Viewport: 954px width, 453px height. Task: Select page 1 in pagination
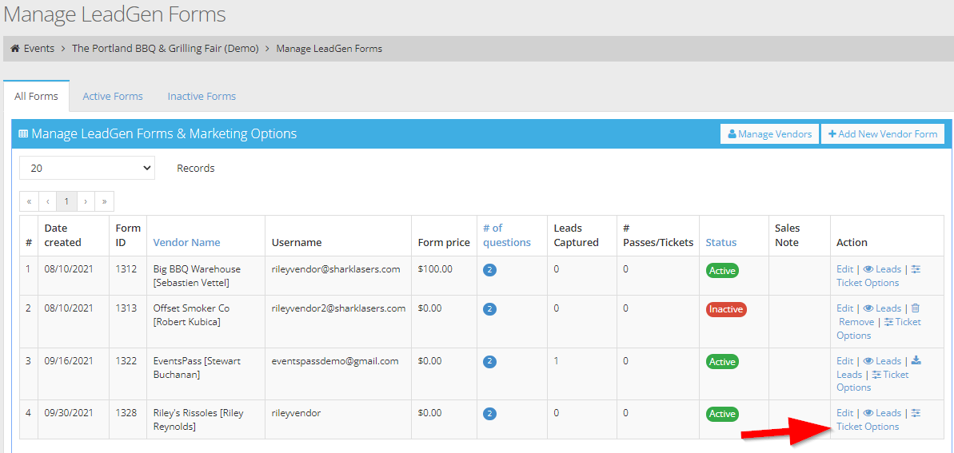(66, 201)
